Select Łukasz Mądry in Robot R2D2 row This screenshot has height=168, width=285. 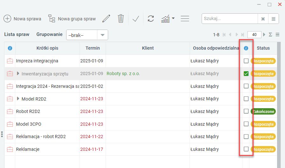point(205,111)
